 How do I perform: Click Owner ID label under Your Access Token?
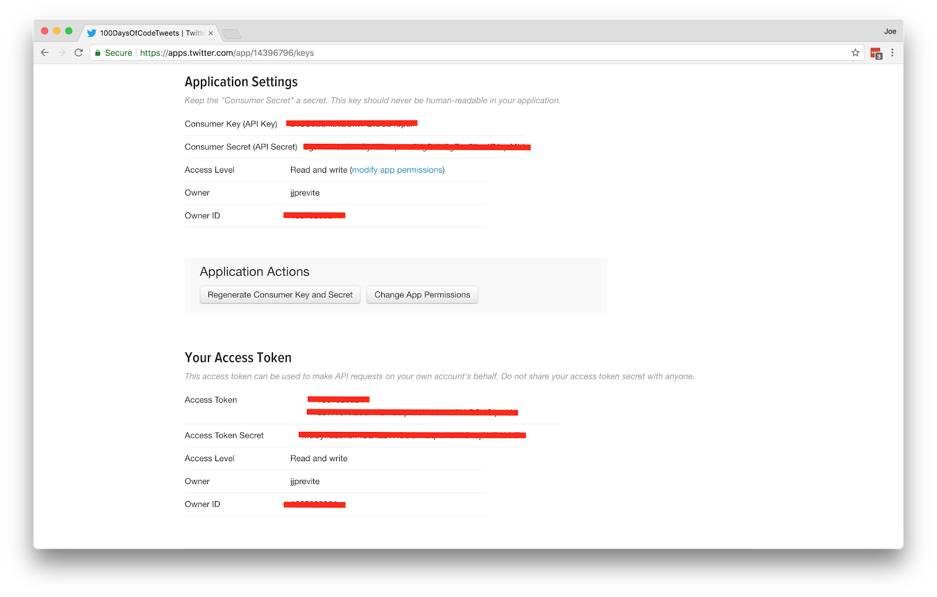pos(203,505)
